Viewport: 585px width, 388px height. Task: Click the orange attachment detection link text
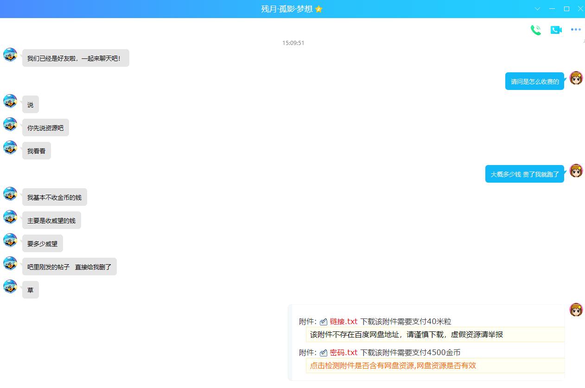tap(393, 365)
